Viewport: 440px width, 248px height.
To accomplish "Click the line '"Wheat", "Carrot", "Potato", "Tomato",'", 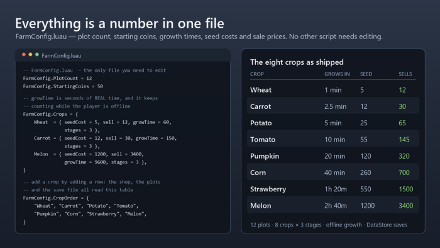I will tap(86, 206).
